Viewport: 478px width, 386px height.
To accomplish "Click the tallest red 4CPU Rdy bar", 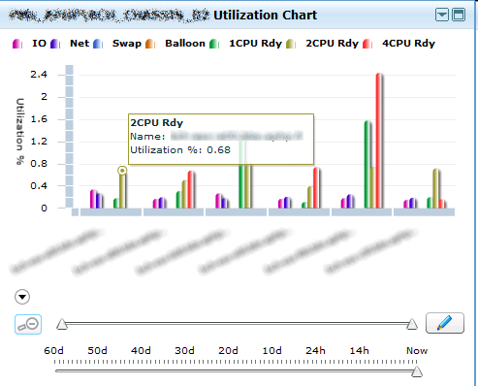I will [379, 141].
